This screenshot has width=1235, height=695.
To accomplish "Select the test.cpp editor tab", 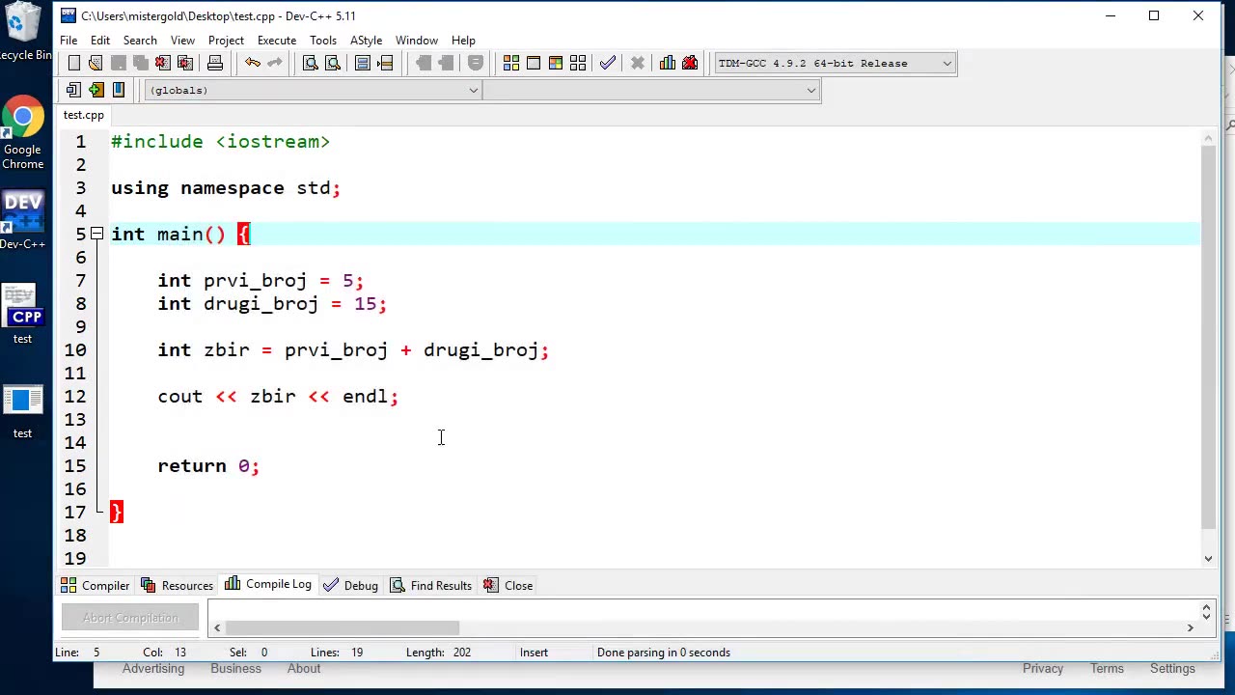I will (x=84, y=115).
